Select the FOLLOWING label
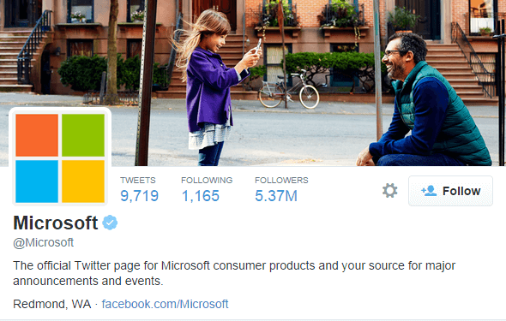The height and width of the screenshot is (321, 506). coord(207,180)
